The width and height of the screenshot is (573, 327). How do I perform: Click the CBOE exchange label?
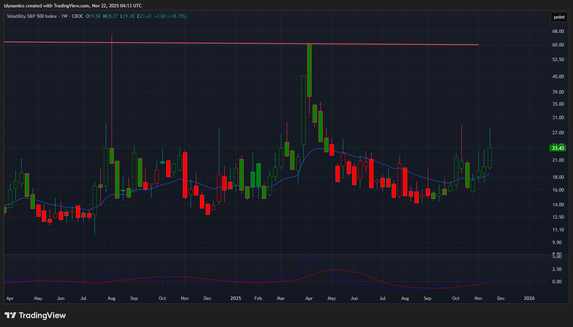click(x=77, y=16)
